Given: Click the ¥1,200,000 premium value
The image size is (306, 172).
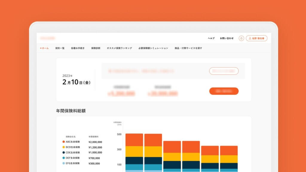Looking at the screenshot, I should (x=95, y=148).
